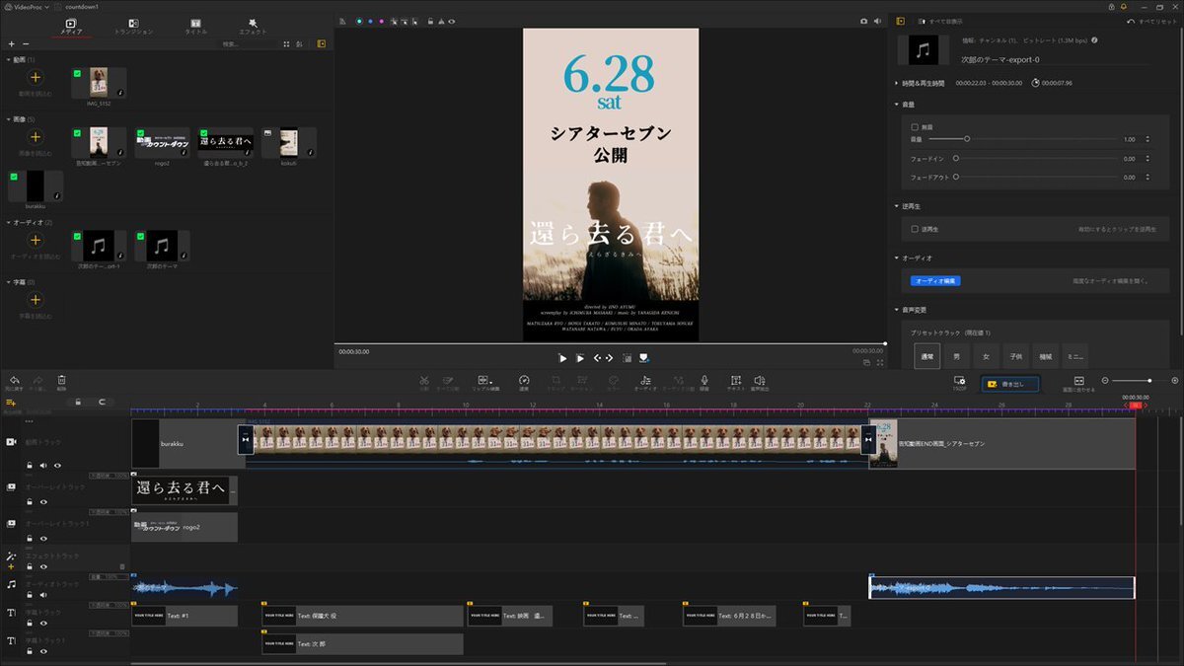Open the オーディオ tool in timeline toolbar
Screen dimensions: 1184x666
(645, 381)
